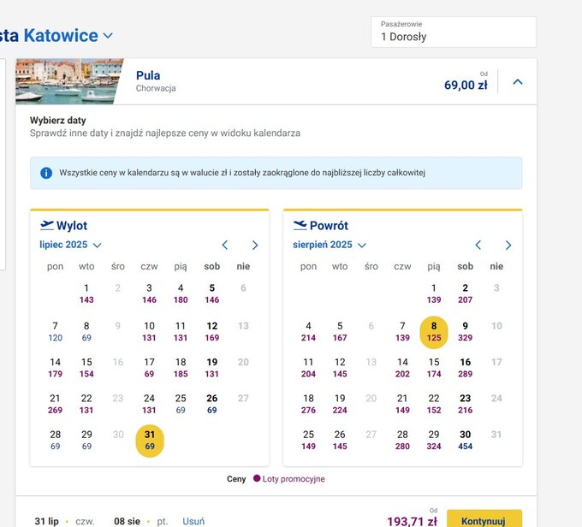Click previous month arrow in Wylot calendar
582x527 pixels.
[225, 246]
